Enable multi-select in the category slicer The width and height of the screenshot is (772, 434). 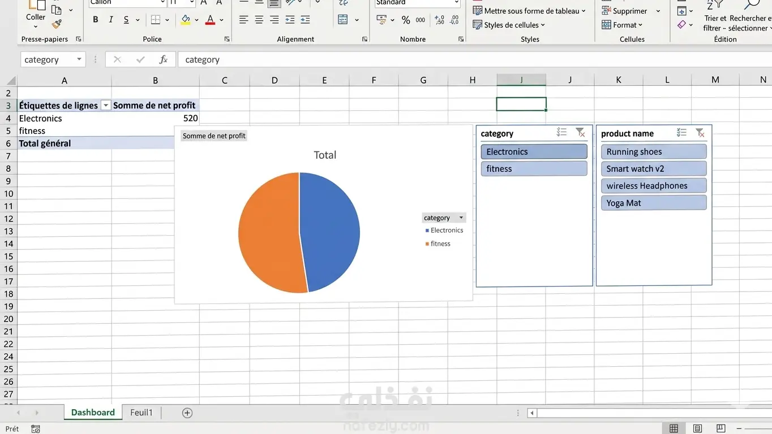(561, 133)
